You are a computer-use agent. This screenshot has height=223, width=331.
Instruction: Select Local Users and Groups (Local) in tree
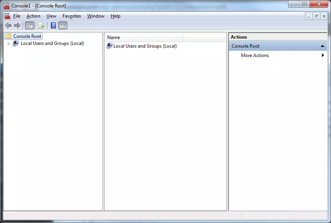[52, 43]
